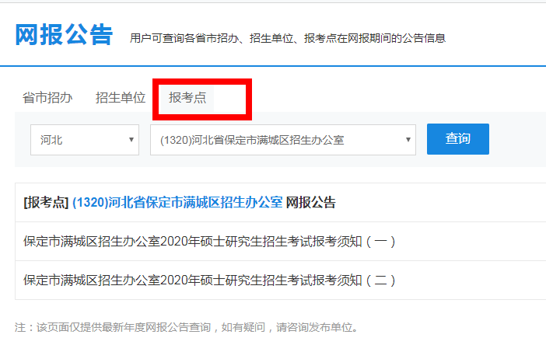The height and width of the screenshot is (352, 546).
Task: Click the 网报公告 page title
Action: coord(64,34)
